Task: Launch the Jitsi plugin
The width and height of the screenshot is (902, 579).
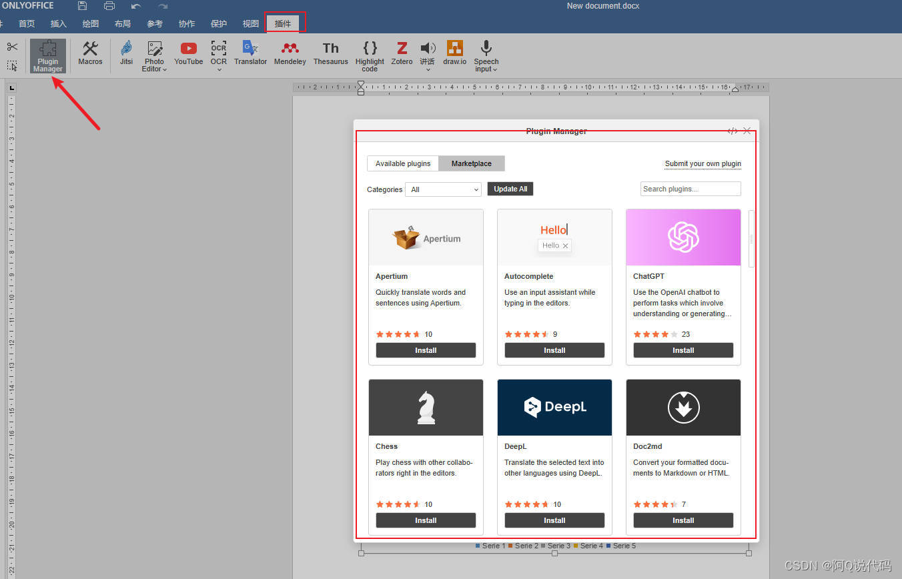Action: 126,53
